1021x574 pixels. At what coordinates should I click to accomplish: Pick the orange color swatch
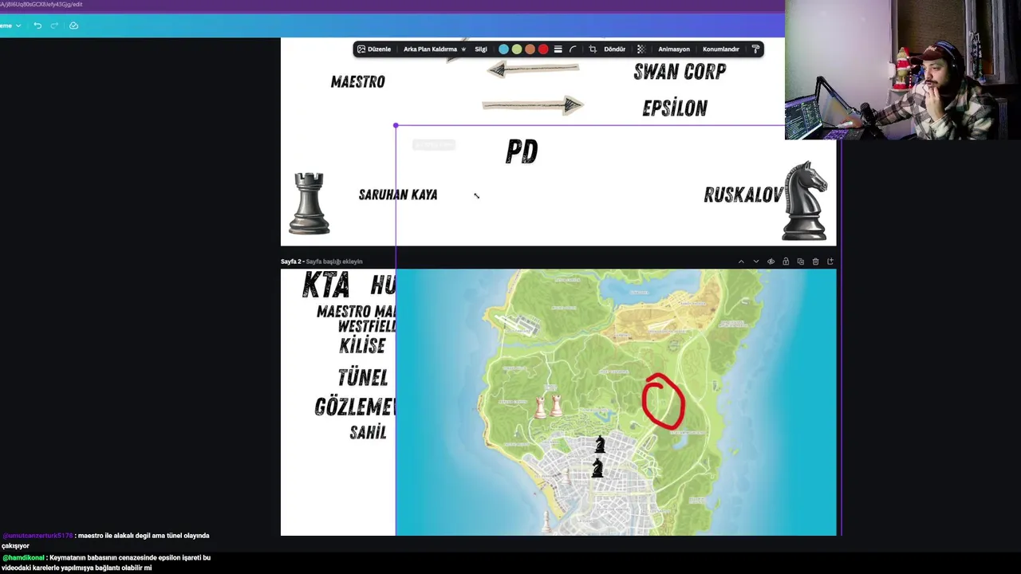pyautogui.click(x=530, y=49)
